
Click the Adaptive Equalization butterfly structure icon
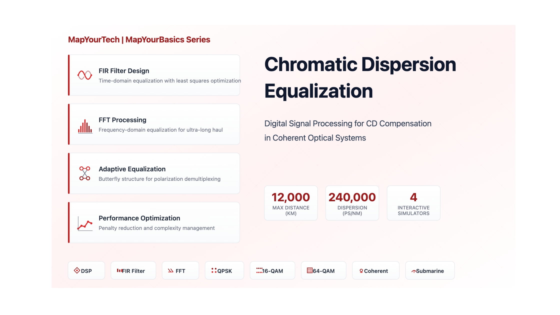click(x=85, y=173)
